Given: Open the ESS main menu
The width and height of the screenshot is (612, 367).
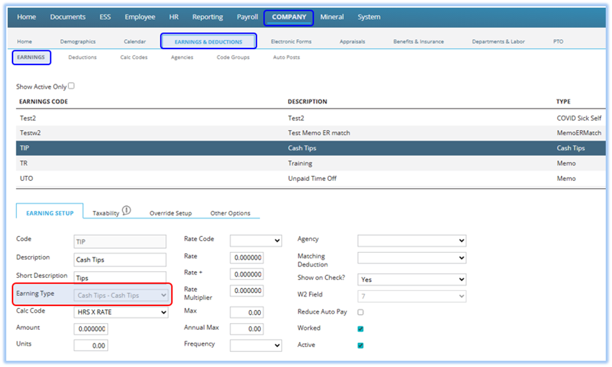Looking at the screenshot, I should click(x=105, y=17).
